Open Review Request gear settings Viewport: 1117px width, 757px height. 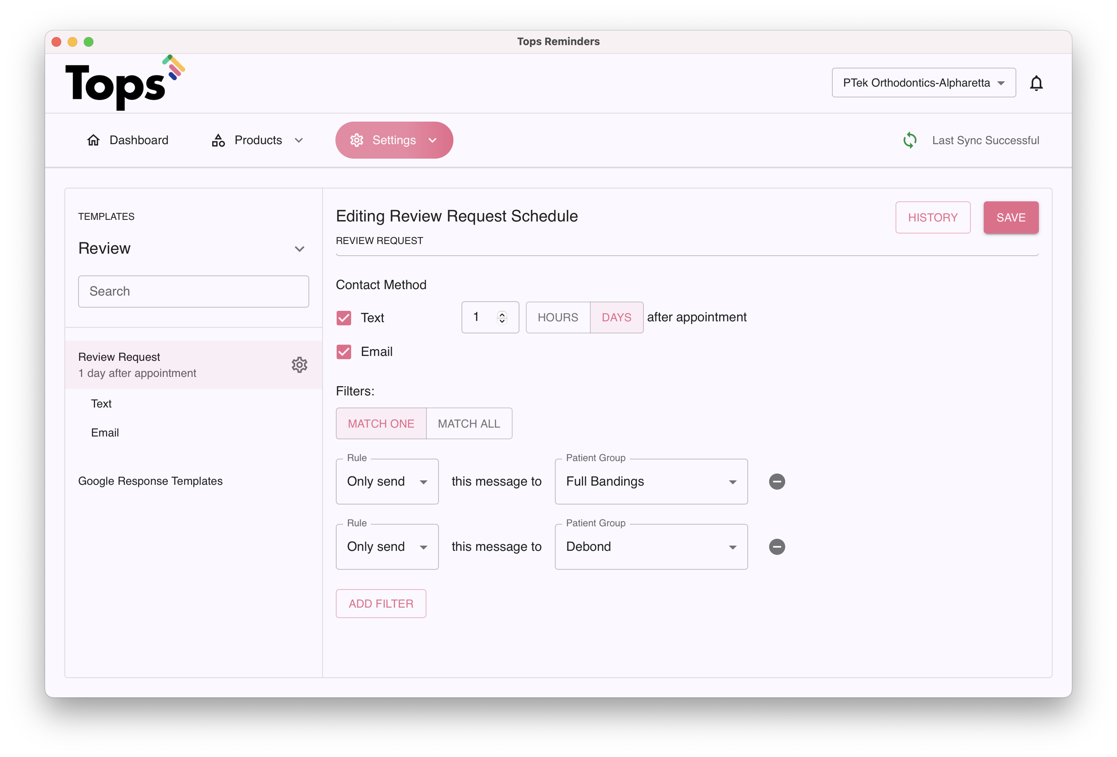(x=299, y=365)
